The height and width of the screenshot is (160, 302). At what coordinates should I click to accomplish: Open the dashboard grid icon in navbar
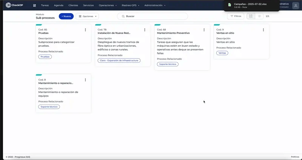coord(34,5)
